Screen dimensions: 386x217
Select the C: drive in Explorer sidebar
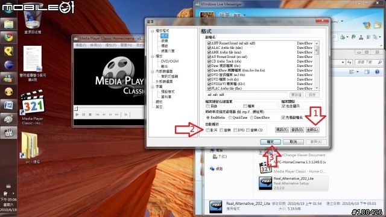(220, 157)
